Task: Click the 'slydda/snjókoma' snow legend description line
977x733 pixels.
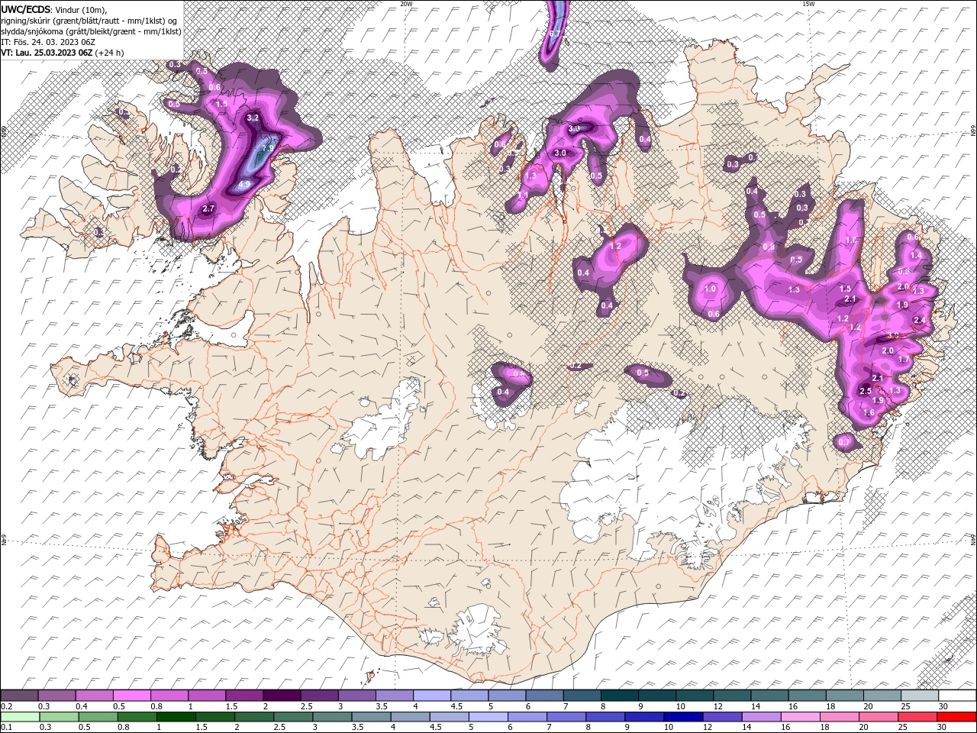Action: point(92,31)
